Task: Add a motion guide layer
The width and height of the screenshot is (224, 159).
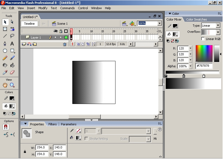Action: coord(29,44)
